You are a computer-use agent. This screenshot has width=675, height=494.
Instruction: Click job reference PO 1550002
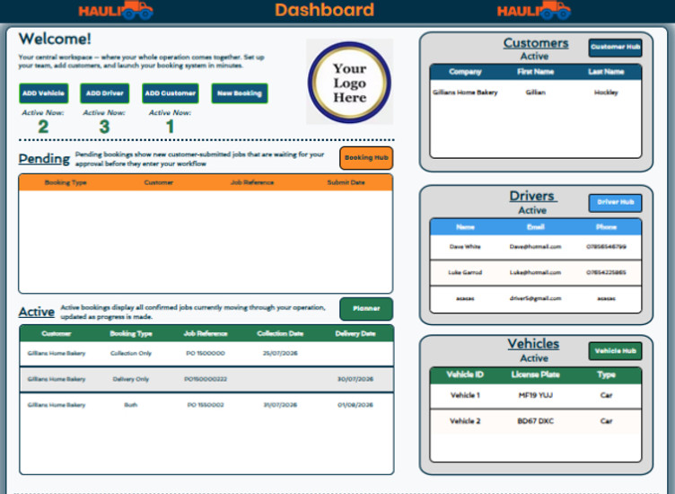[206, 405]
